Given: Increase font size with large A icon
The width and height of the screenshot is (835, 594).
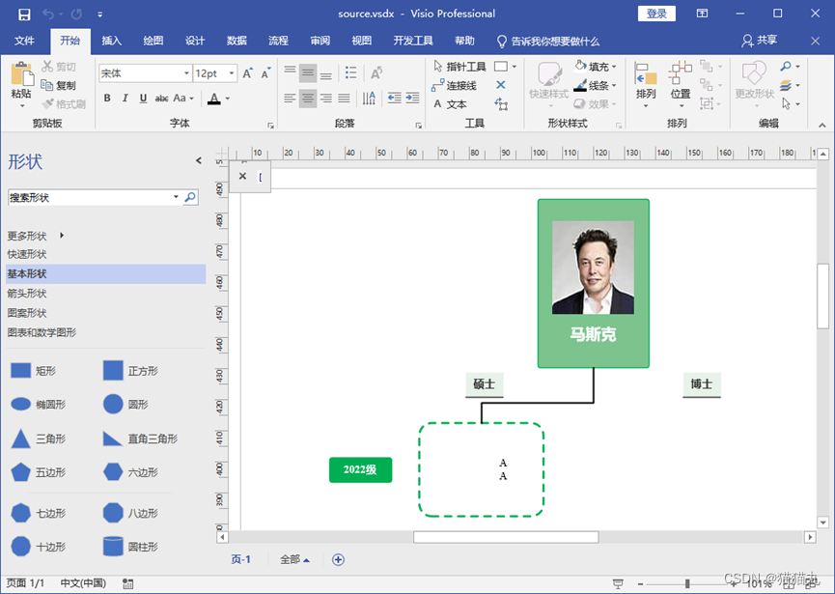Looking at the screenshot, I should (x=248, y=73).
